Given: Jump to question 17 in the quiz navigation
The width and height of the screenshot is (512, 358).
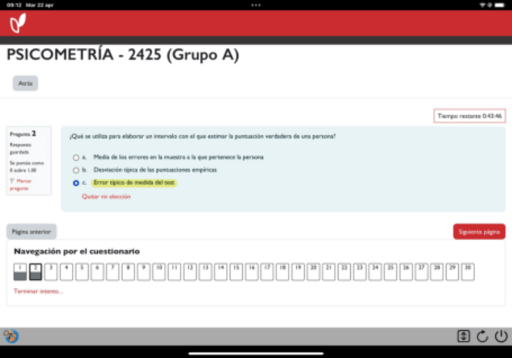Looking at the screenshot, I should [267, 272].
